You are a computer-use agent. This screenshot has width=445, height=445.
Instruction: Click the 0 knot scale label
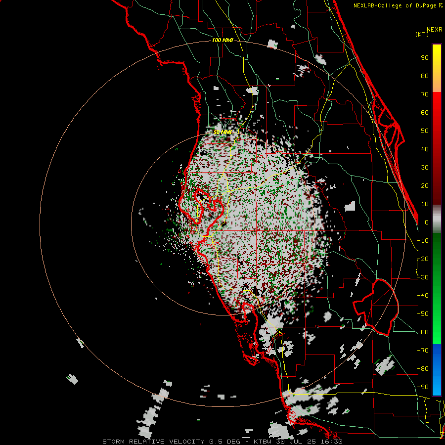[x=427, y=222]
